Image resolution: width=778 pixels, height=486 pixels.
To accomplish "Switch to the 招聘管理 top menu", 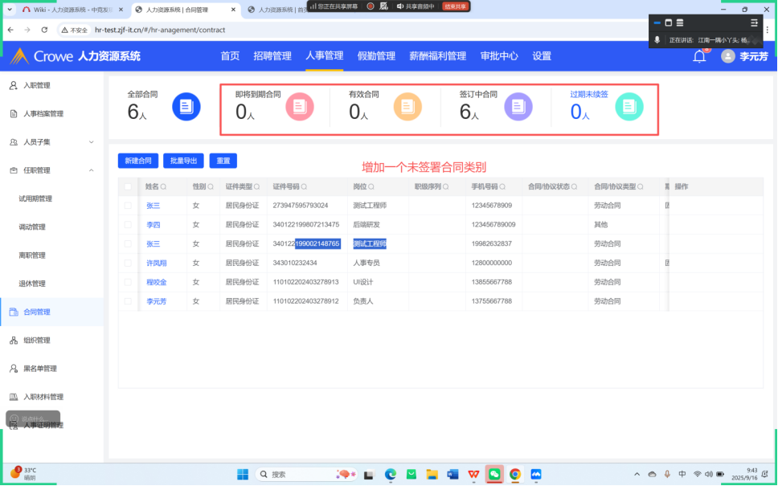I will (272, 56).
